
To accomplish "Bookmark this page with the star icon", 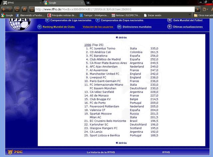I will coord(32,9).
